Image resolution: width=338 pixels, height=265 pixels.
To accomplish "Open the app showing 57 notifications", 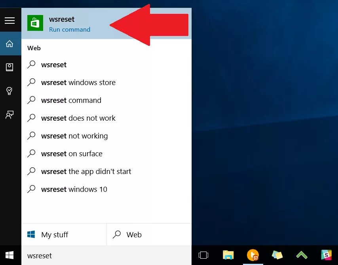I will click(x=253, y=256).
